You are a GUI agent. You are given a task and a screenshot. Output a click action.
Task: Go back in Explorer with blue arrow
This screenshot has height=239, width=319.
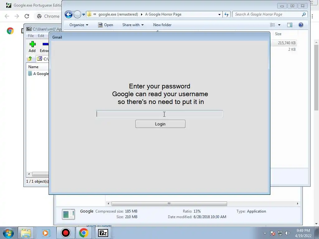coord(69,14)
